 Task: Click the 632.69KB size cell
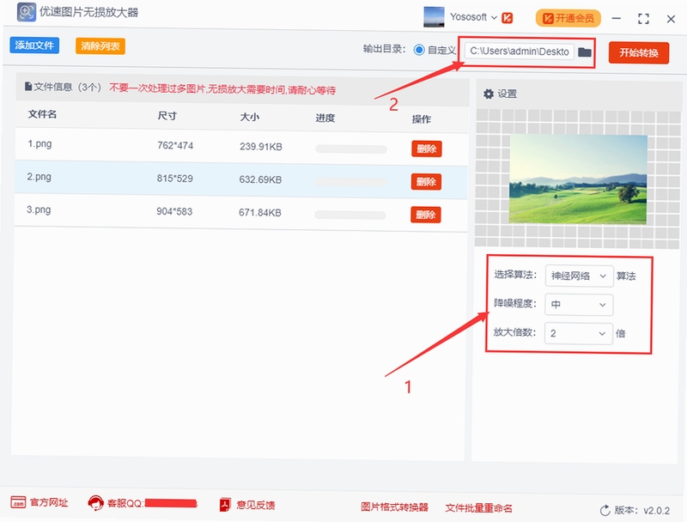coord(260,179)
